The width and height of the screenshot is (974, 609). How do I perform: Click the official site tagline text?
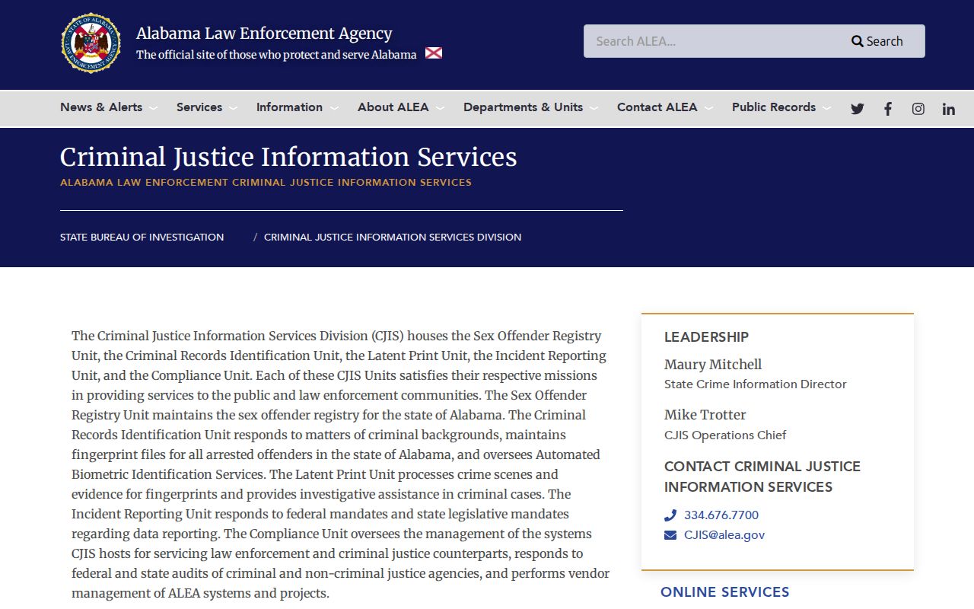(x=276, y=55)
